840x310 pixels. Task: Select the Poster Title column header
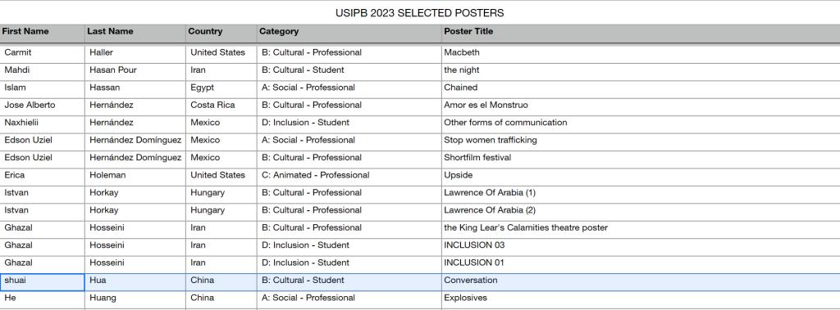coord(641,32)
